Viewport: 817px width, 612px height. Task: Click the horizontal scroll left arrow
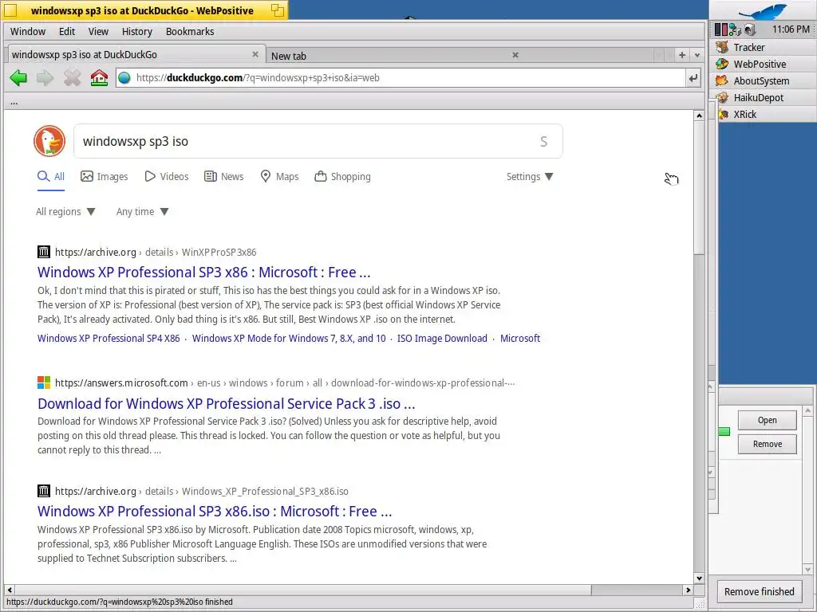click(10, 590)
